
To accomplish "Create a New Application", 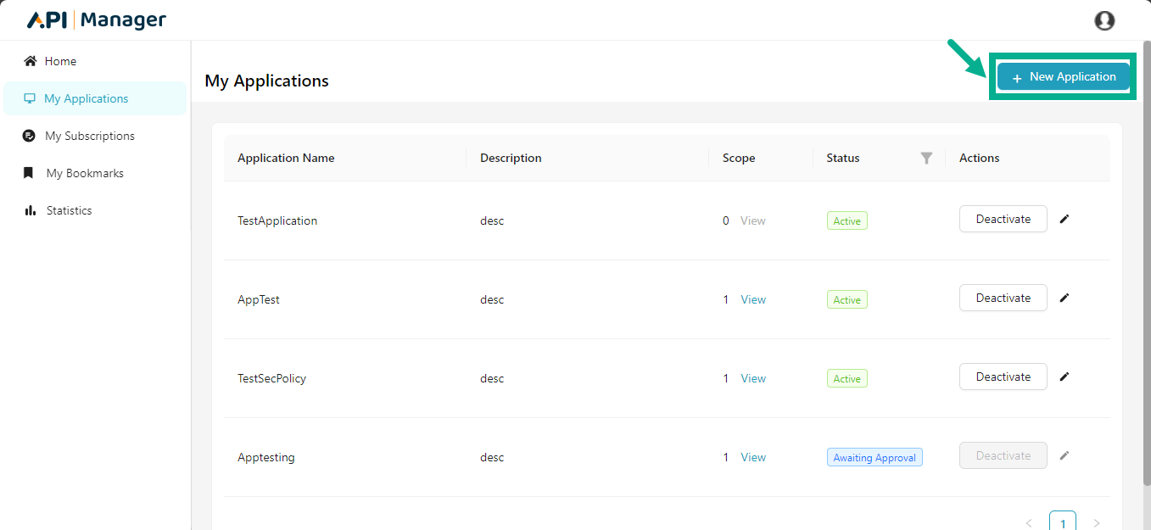I will tap(1063, 77).
